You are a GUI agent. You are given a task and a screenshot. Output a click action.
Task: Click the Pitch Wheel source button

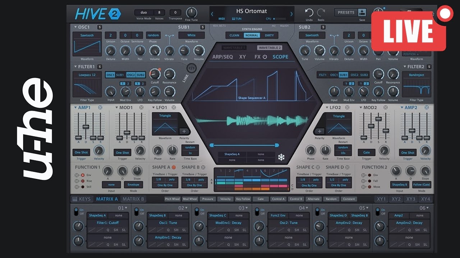tap(172, 199)
